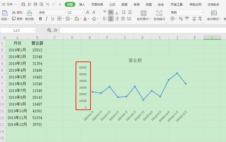Click the distributed alignment icon
The width and height of the screenshot is (226, 142).
129,19
